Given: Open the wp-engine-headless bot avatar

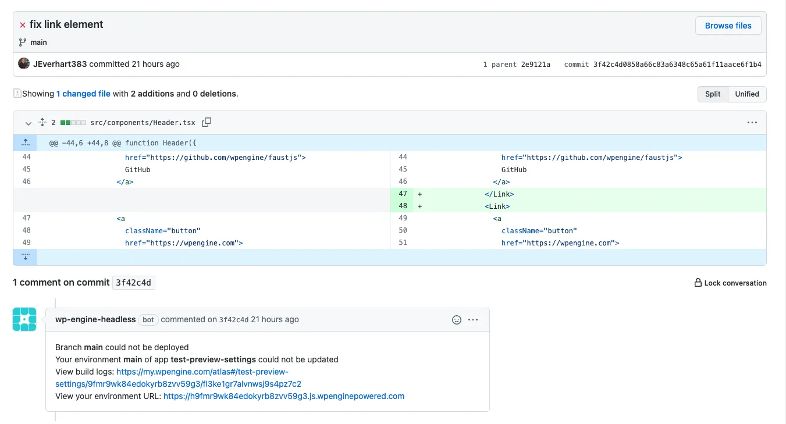Looking at the screenshot, I should tap(24, 319).
